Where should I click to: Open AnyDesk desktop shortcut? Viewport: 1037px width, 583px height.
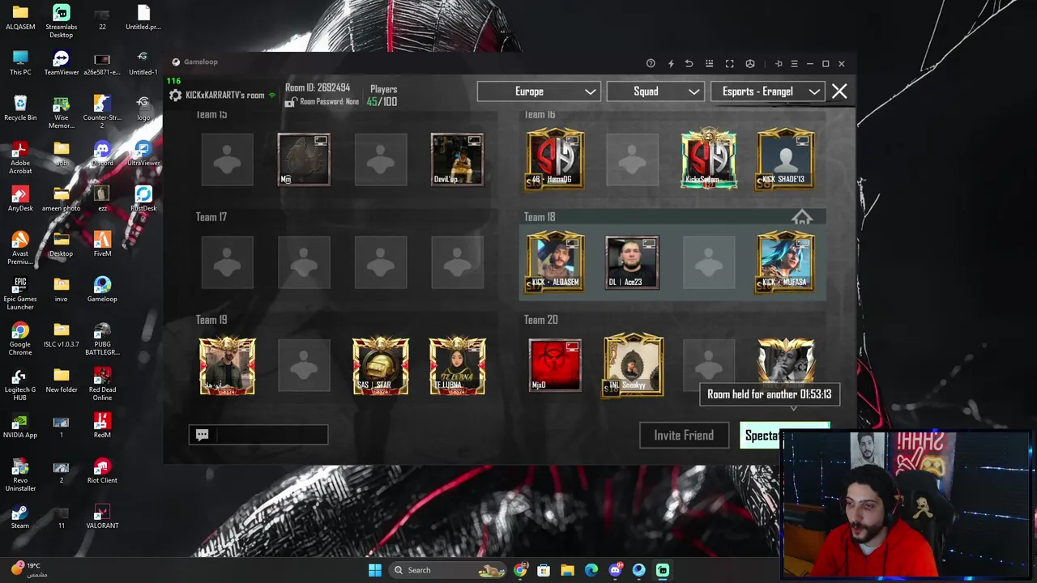click(x=20, y=198)
